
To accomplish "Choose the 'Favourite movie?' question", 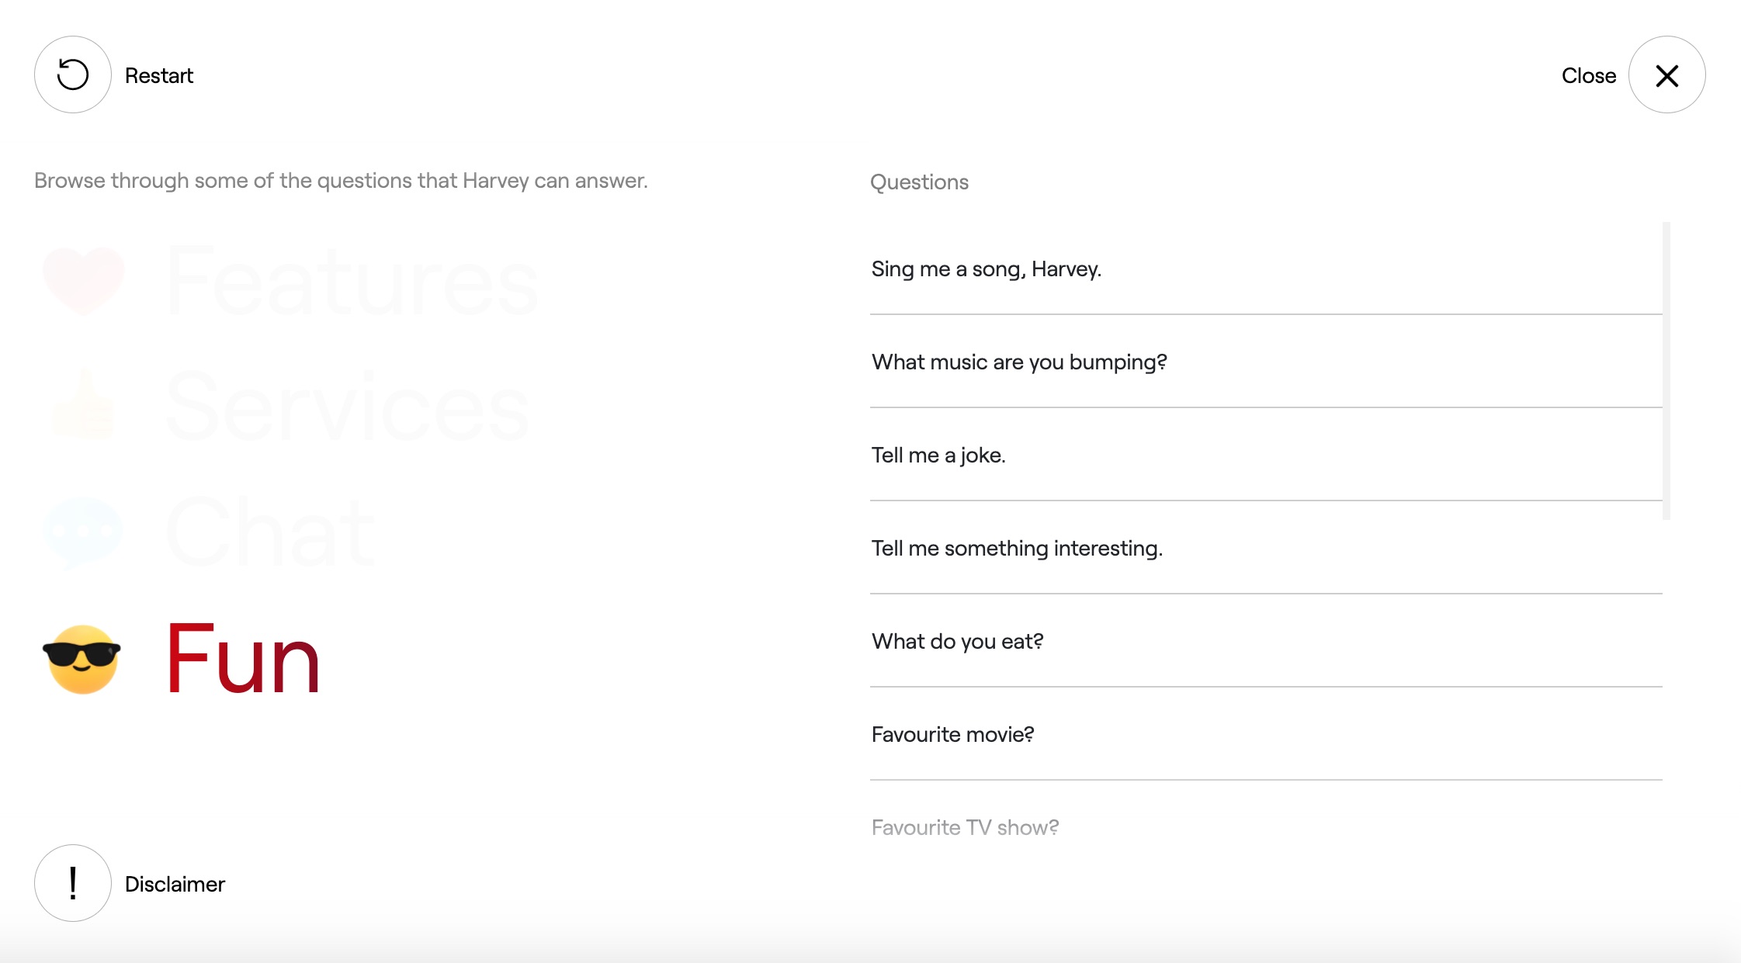I will 1266,734.
